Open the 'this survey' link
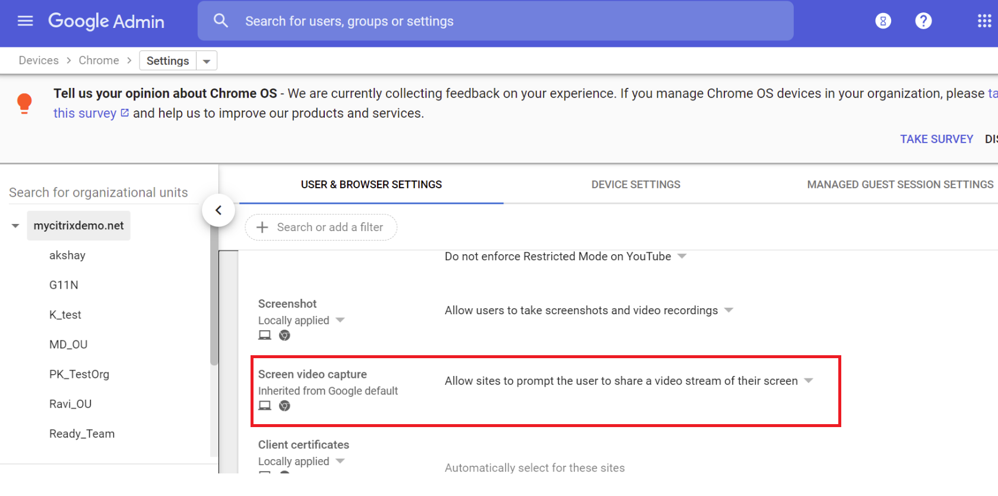Screen dimensions: 998x496 point(85,113)
